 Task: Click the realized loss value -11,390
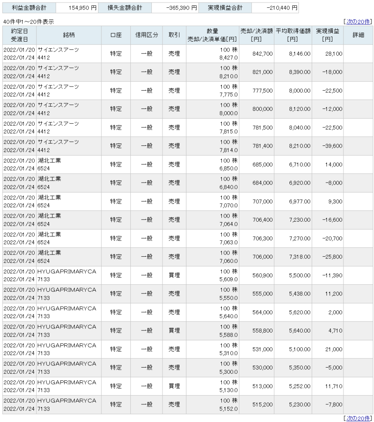(x=332, y=275)
